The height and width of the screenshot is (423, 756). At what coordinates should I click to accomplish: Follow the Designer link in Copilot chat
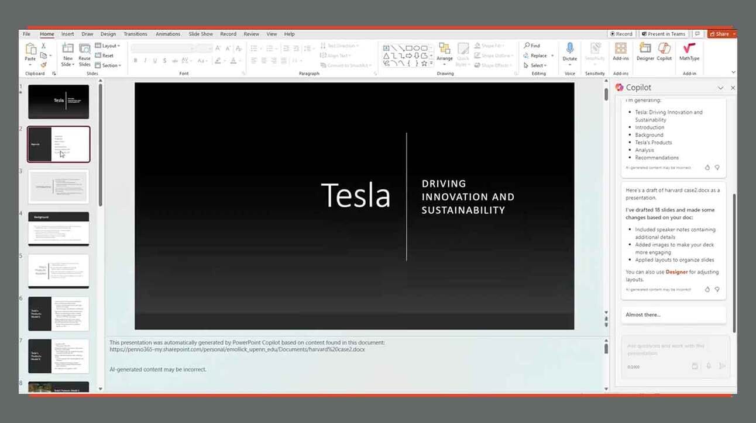point(676,272)
